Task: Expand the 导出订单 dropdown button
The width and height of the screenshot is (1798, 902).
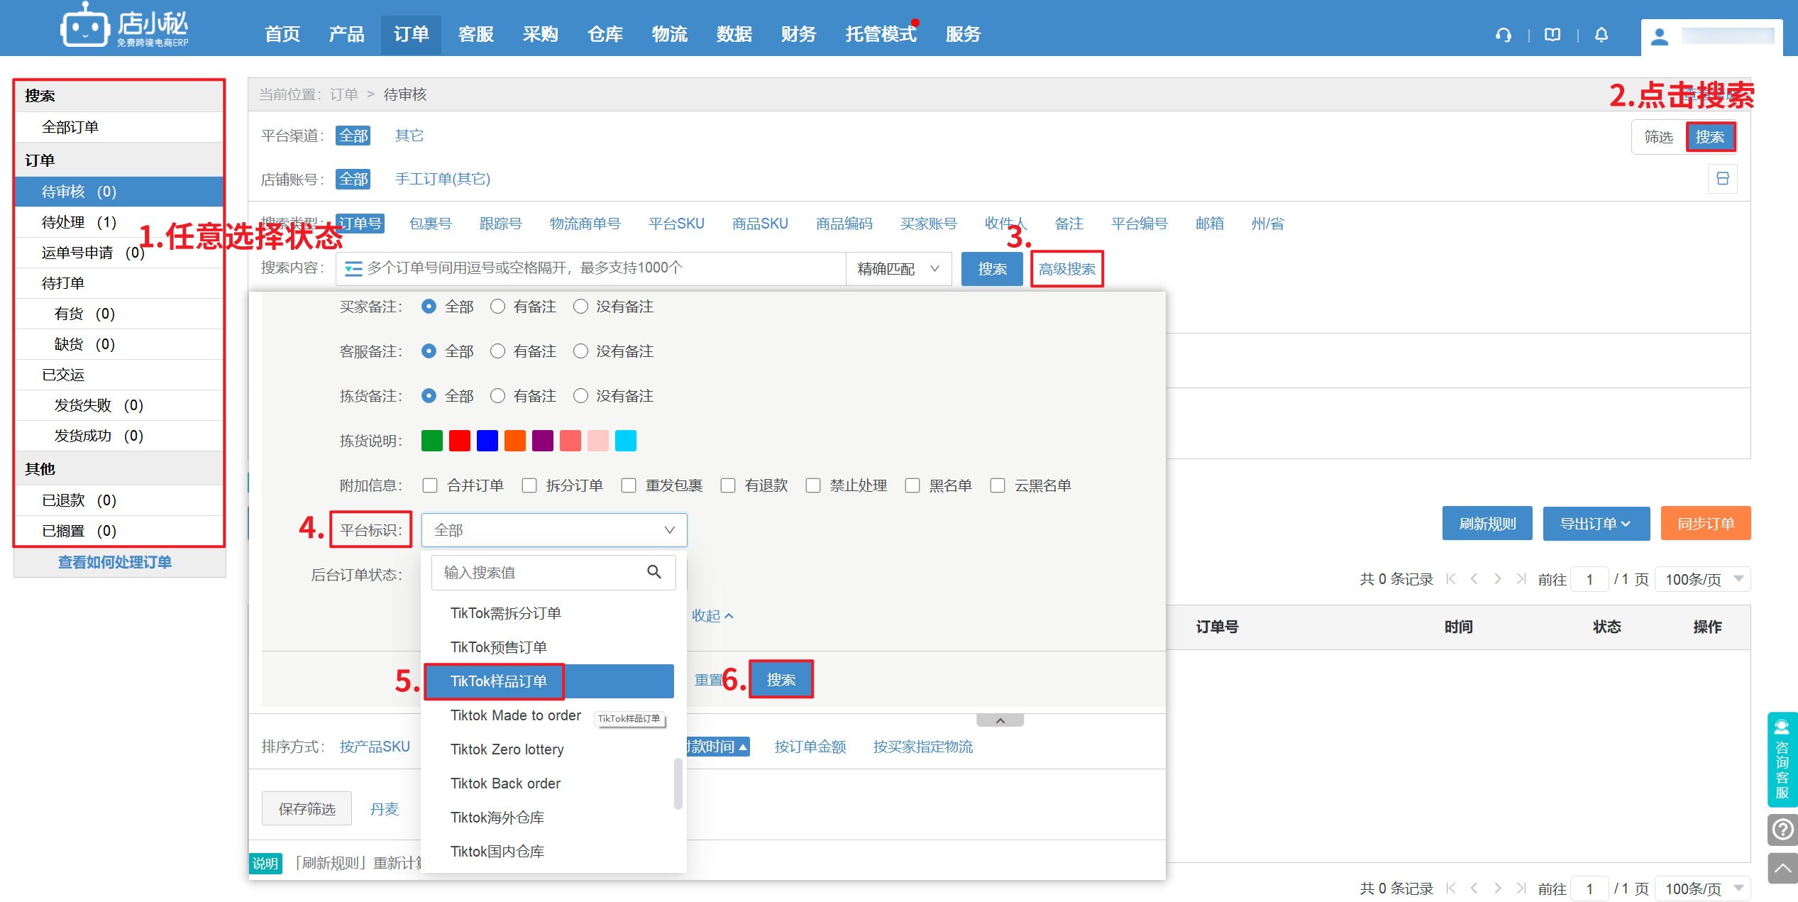Action: [x=1596, y=524]
